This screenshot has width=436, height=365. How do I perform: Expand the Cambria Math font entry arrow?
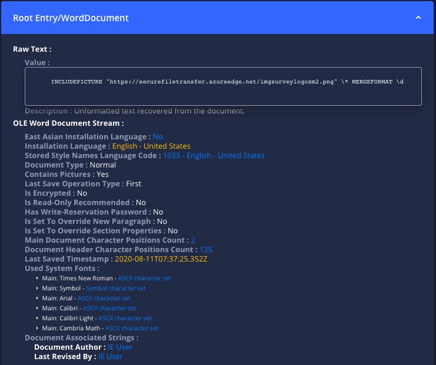(37, 328)
